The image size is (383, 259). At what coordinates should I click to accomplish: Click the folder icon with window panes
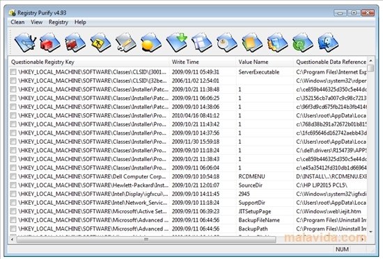[202, 42]
